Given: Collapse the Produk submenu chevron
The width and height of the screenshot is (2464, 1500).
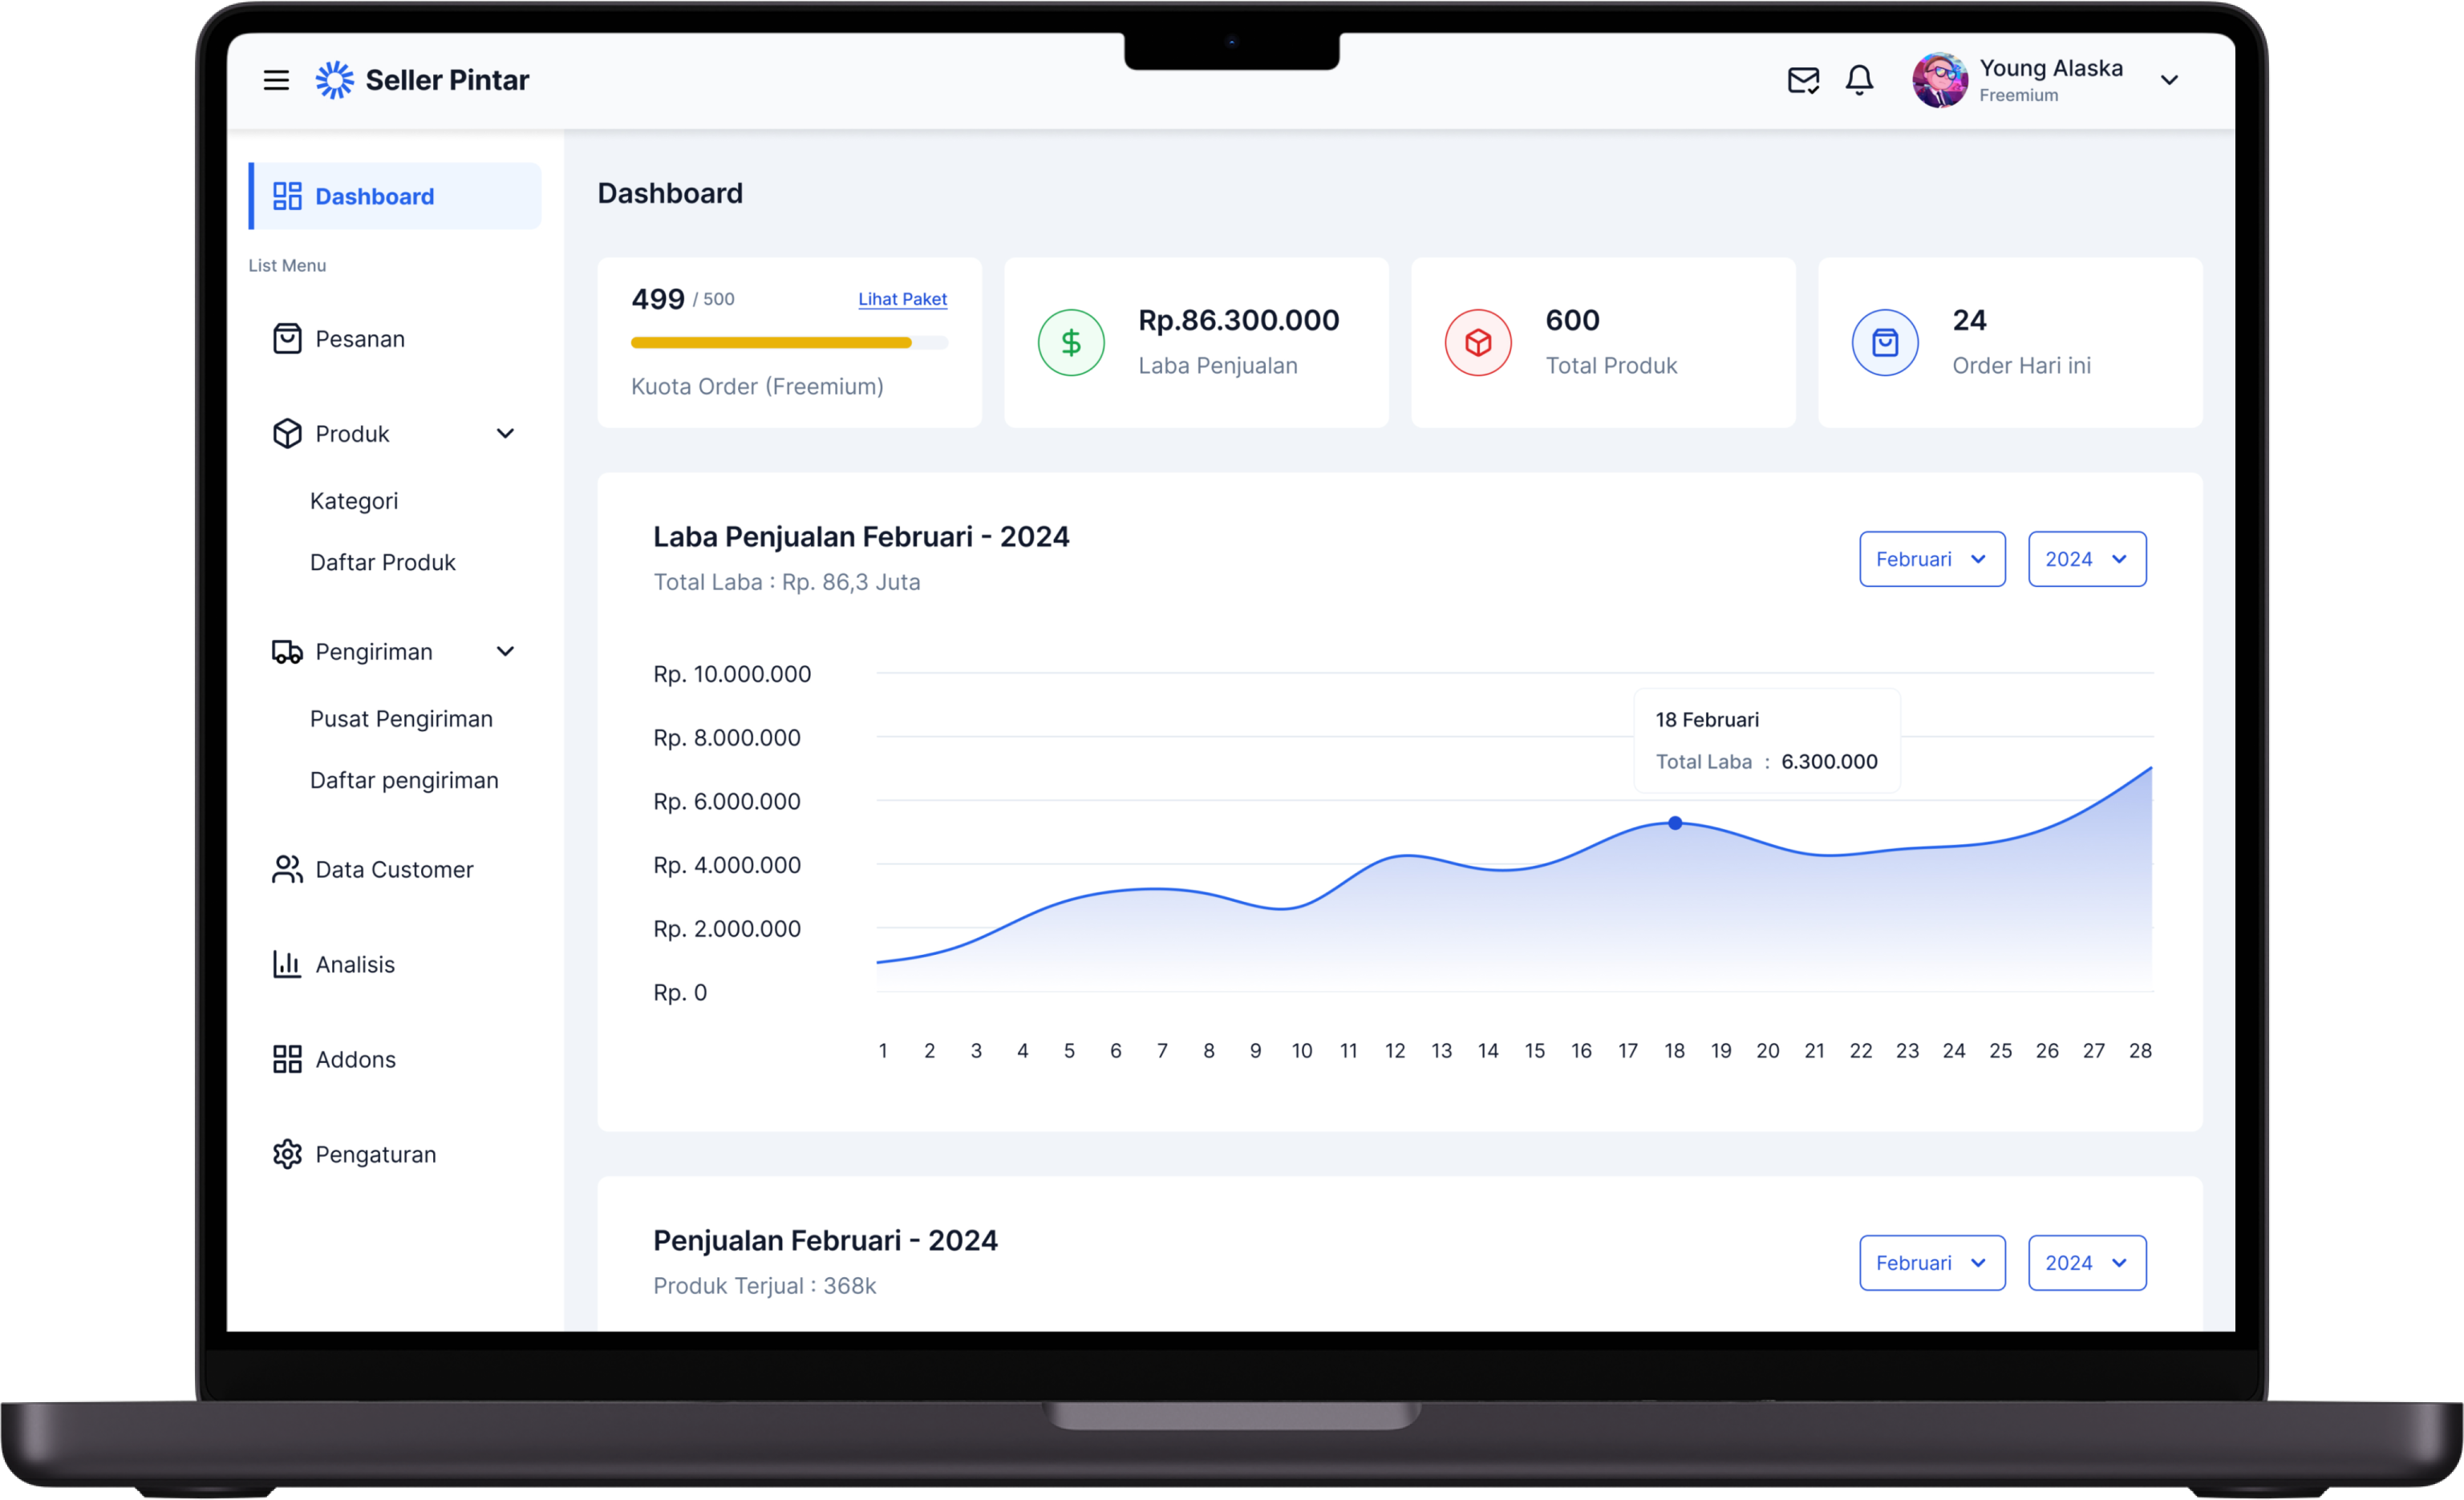Looking at the screenshot, I should 505,434.
